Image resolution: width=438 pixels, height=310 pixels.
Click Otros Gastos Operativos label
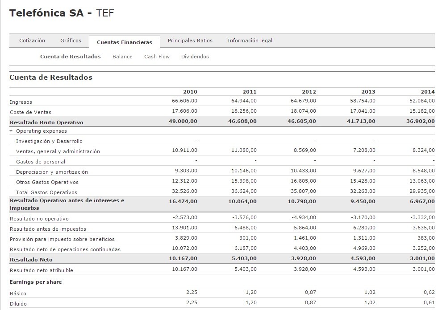47,182
